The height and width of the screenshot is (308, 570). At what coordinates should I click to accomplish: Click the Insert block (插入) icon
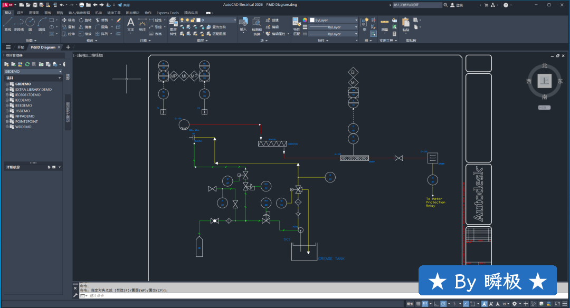[243, 23]
